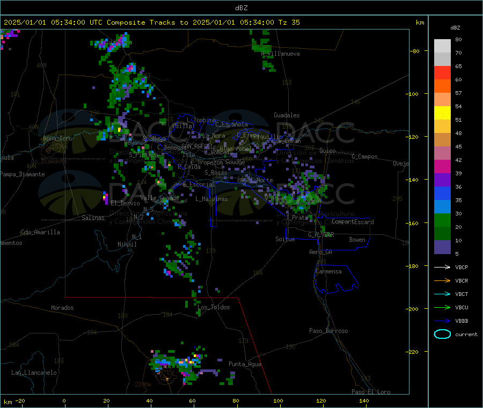Click the 'VBBB' legend label
Viewport: 483px width, 408px height.
point(462,321)
